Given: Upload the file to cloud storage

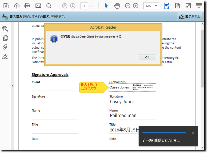Looking at the screenshot, I should [17, 6].
